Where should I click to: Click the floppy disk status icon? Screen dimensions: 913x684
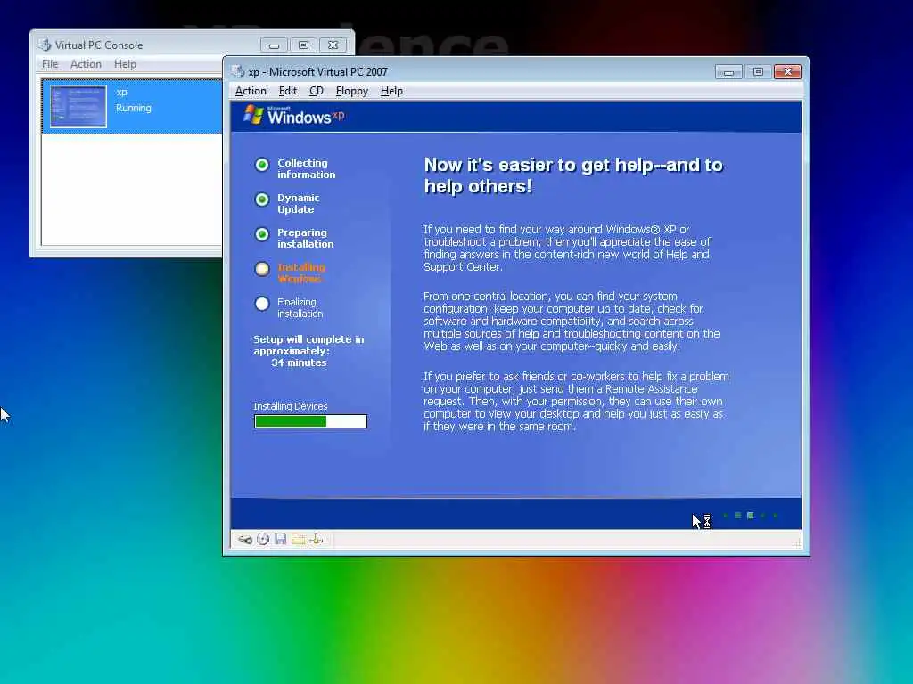(x=281, y=539)
